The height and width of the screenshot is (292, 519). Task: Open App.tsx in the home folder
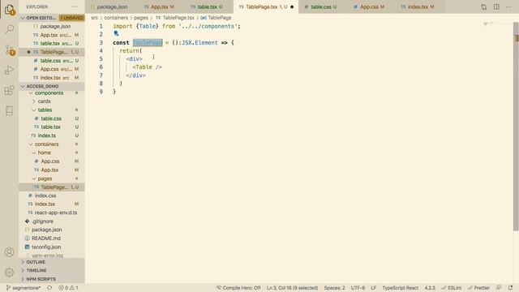52,170
